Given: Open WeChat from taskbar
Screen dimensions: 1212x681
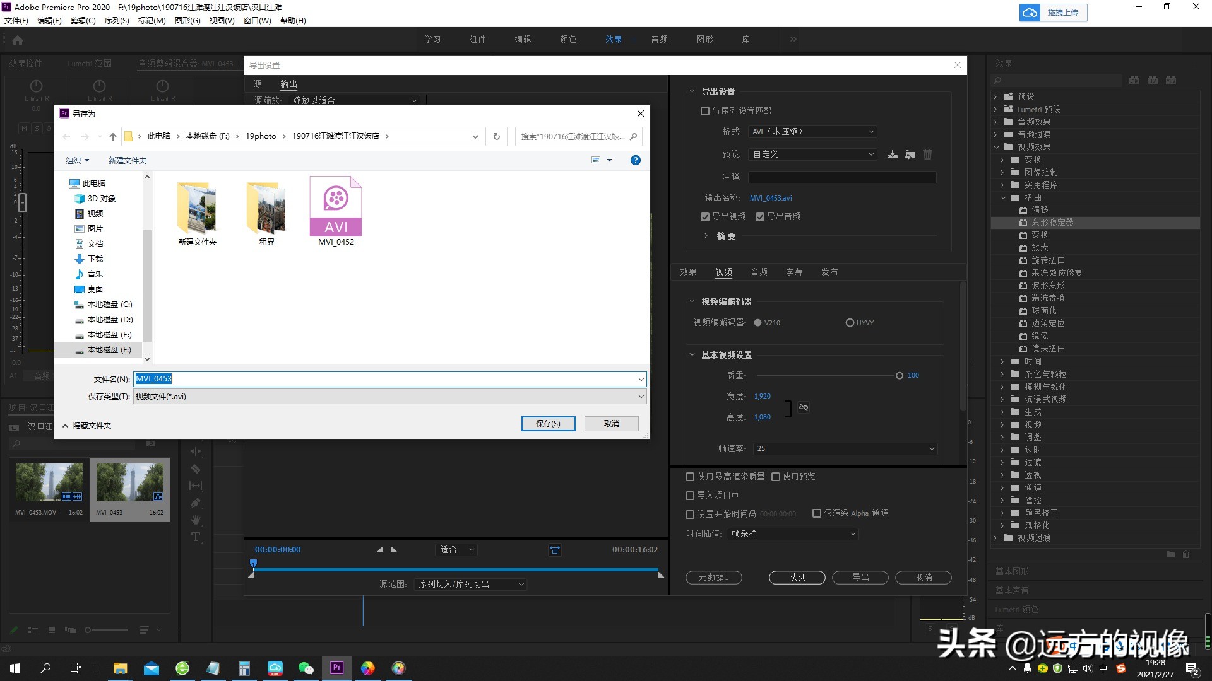Looking at the screenshot, I should [x=306, y=668].
